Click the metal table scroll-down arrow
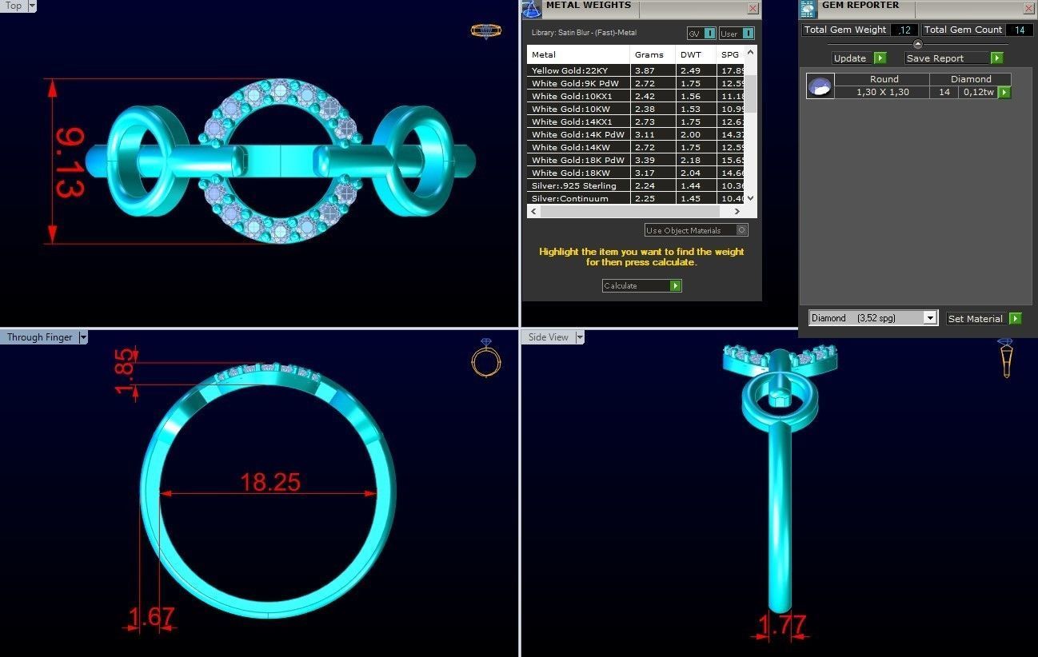 tap(750, 198)
